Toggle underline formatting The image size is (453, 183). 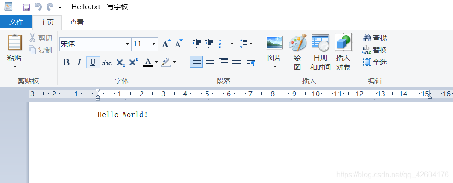click(x=93, y=62)
